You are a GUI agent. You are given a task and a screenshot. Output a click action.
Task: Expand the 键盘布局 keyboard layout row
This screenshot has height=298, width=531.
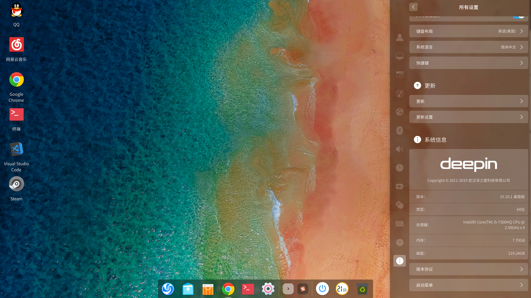pos(468,31)
